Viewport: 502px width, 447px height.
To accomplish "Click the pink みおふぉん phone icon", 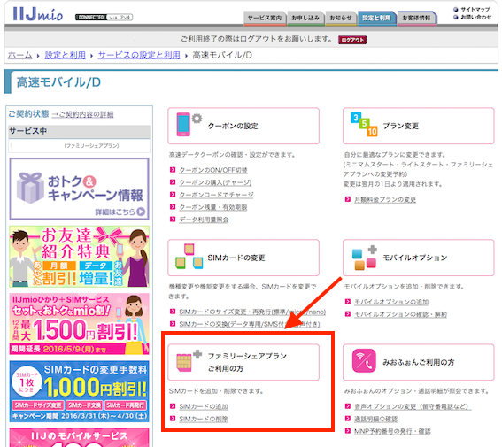I will coord(364,361).
